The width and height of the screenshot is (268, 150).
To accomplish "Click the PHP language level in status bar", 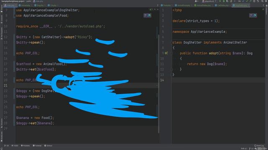I will [x=244, y=149].
